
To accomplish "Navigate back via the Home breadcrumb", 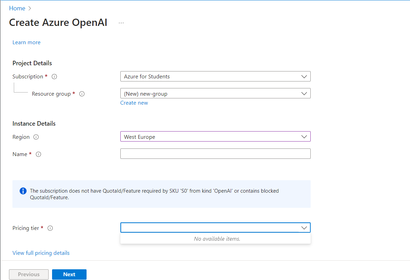I will click(17, 8).
